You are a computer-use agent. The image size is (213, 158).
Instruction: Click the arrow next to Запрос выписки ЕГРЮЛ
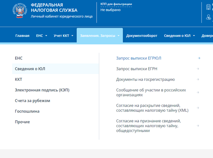coord(199,58)
